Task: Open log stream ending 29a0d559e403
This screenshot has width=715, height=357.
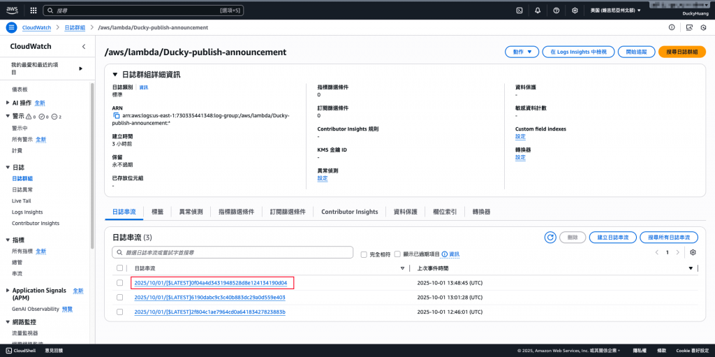Action: coord(209,298)
